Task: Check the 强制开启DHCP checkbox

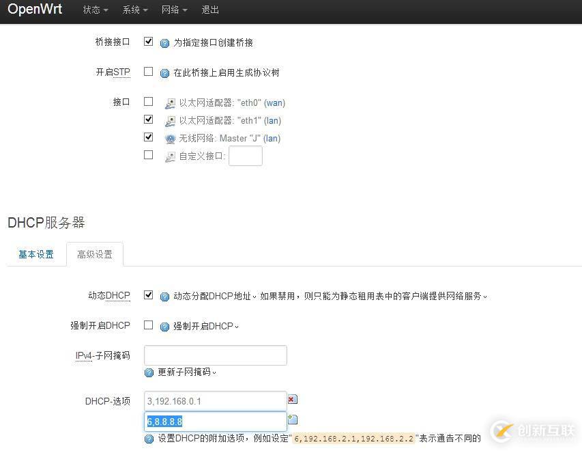Action: pos(148,325)
